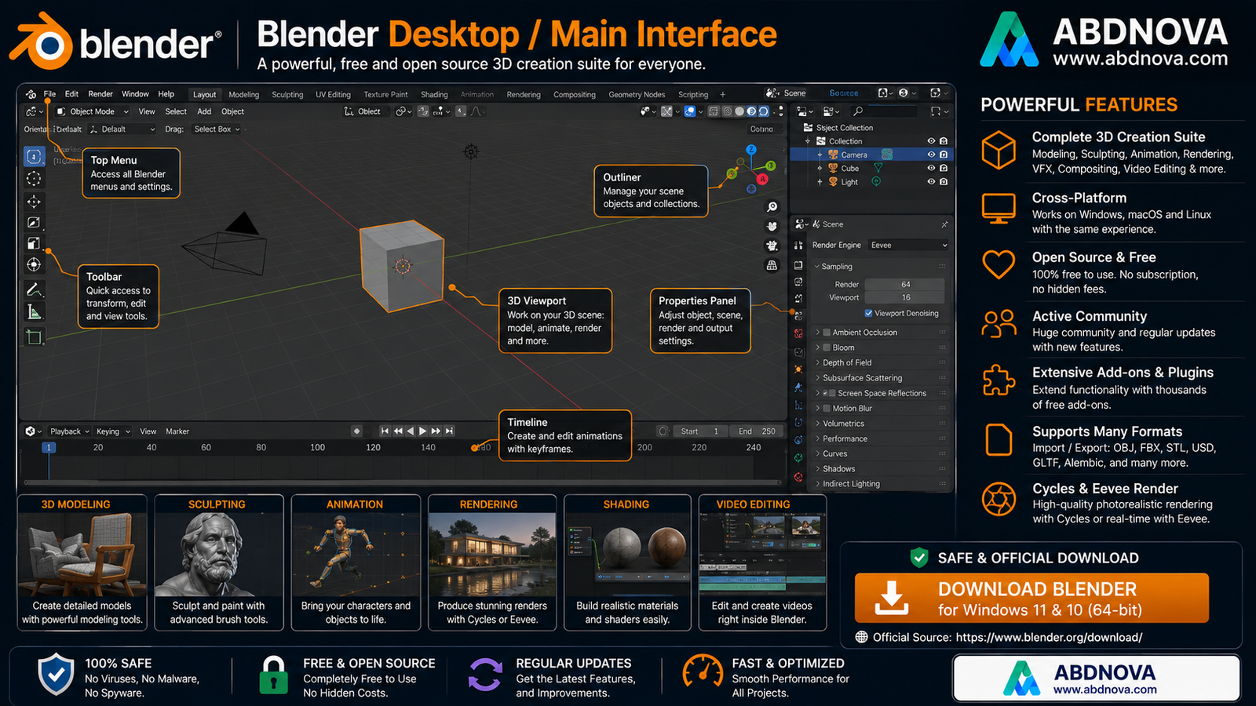Viewport: 1256px width, 706px height.
Task: Hide the Camera with its eye icon
Action: [931, 155]
